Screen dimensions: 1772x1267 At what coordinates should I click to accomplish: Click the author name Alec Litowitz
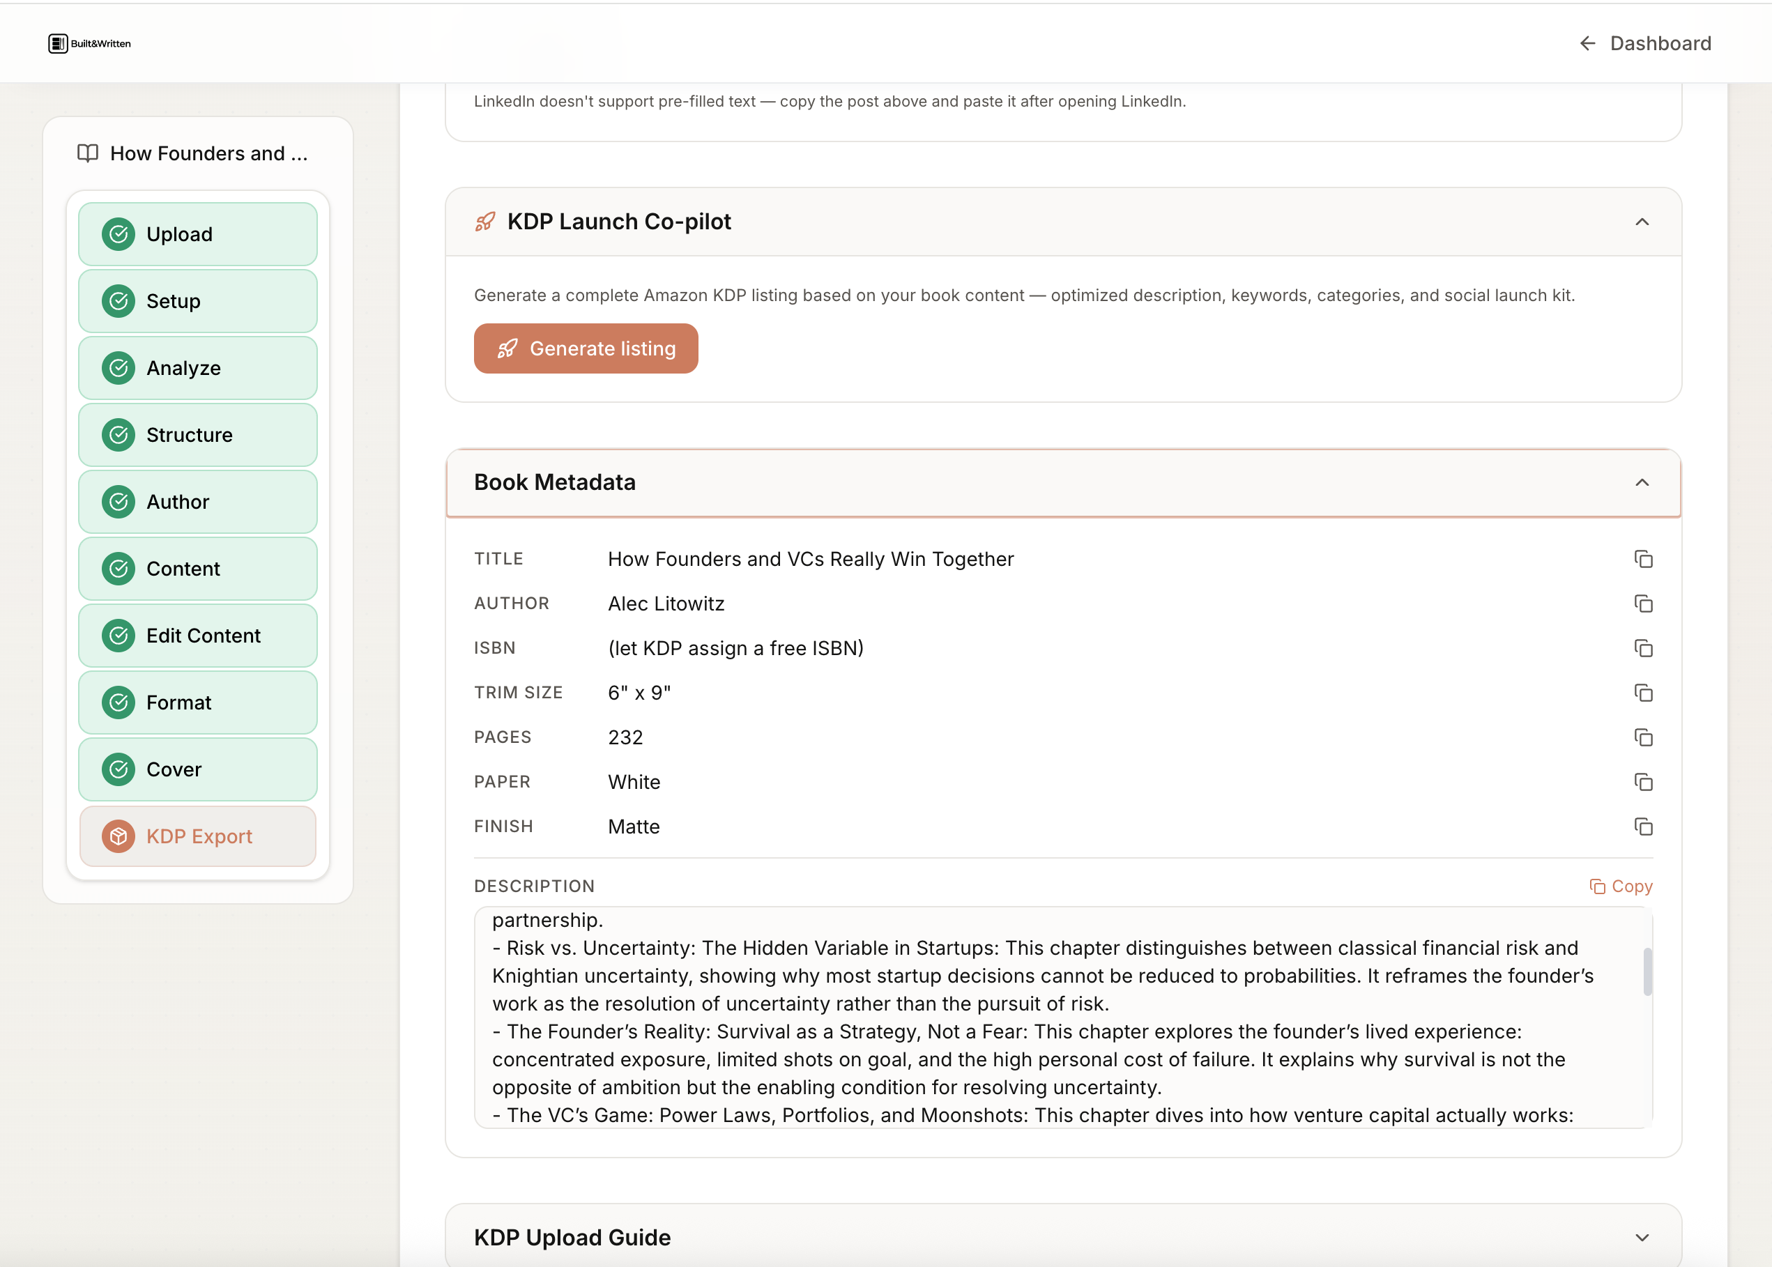[666, 604]
